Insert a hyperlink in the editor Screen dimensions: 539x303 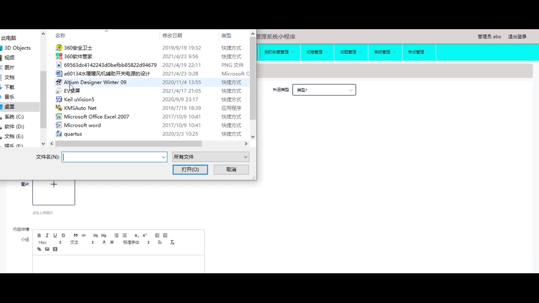pyautogui.click(x=39, y=249)
